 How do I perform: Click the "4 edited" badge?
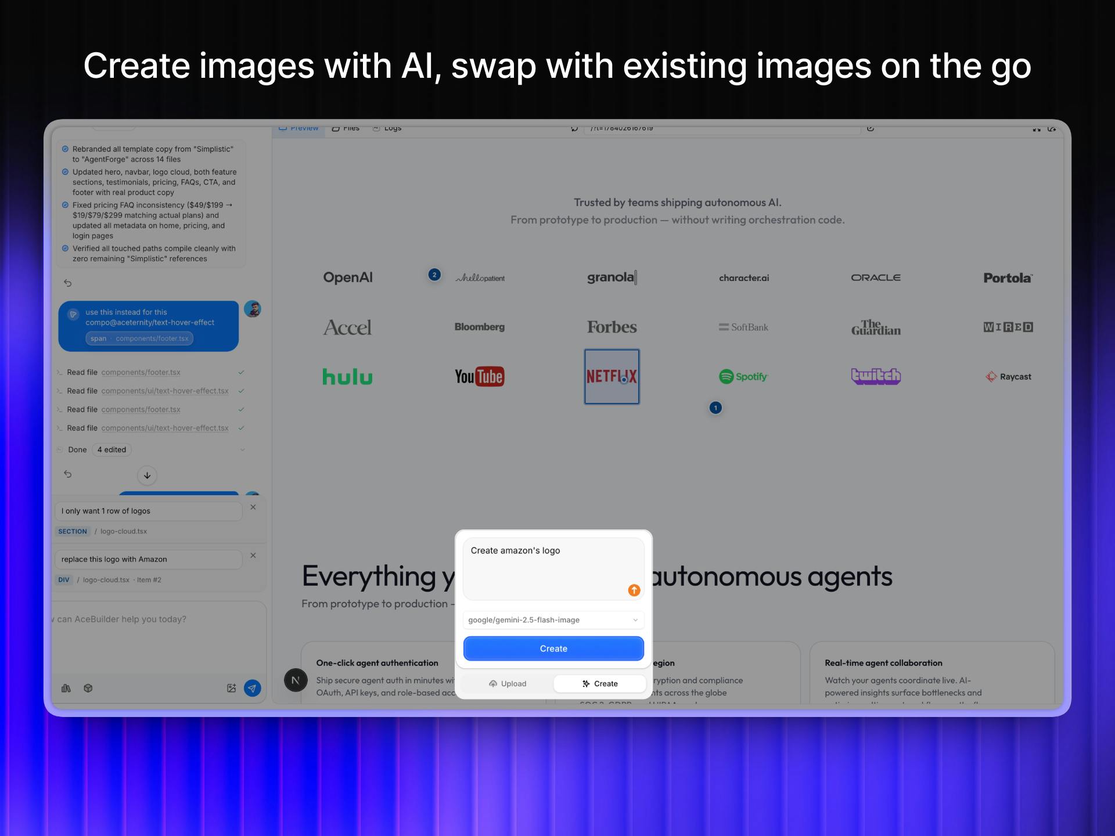point(111,449)
